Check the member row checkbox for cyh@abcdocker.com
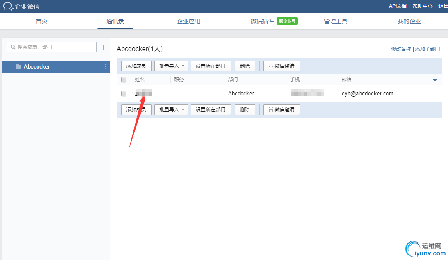The width and height of the screenshot is (448, 260). (124, 93)
